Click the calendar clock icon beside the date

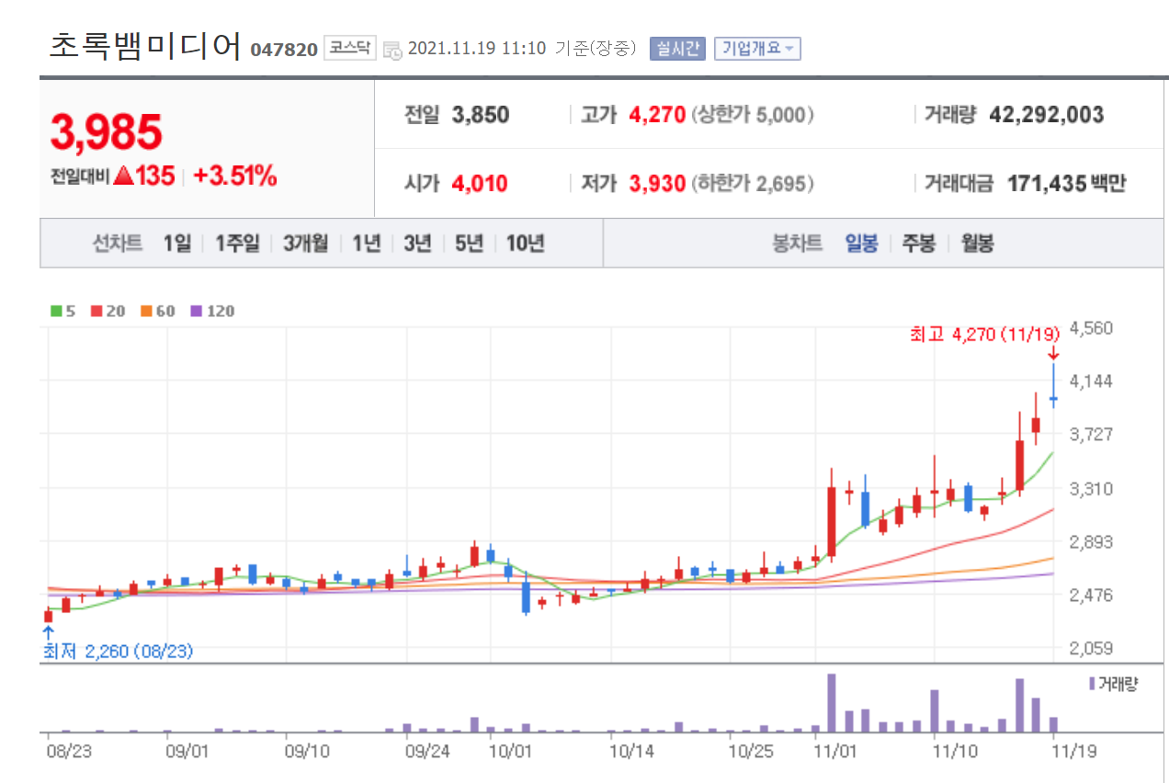click(392, 50)
